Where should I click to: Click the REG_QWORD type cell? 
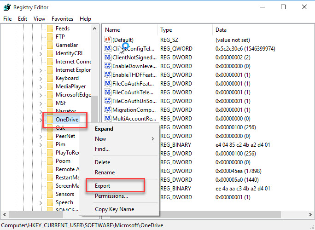coord(176,49)
